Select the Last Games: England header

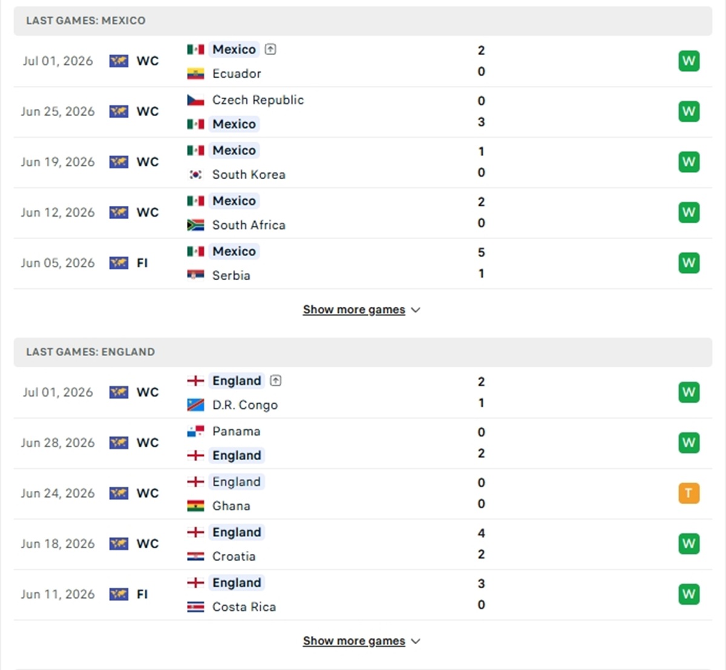362,352
